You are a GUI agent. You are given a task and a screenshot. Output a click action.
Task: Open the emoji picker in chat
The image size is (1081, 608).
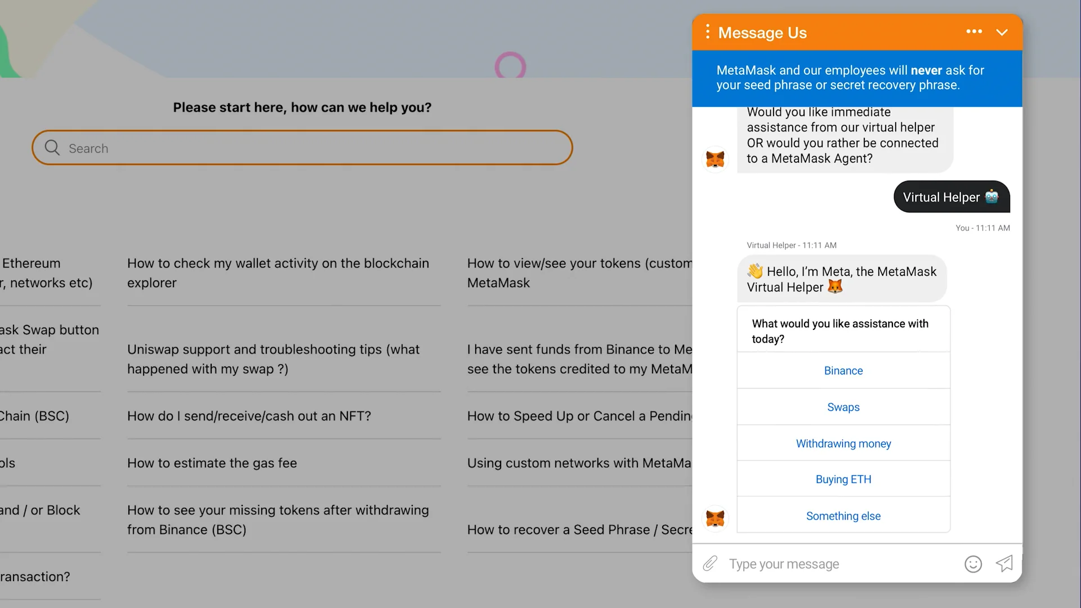(x=973, y=564)
